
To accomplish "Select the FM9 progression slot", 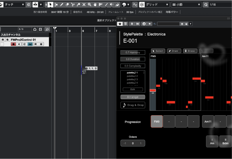I will [157, 122].
